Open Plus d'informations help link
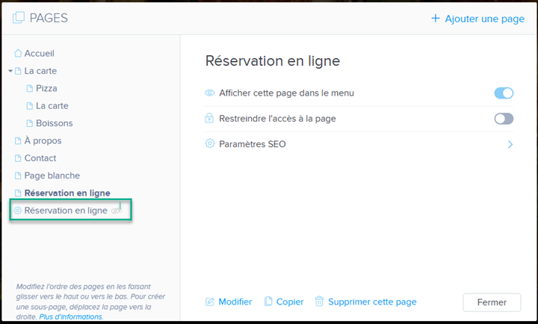Image resolution: width=538 pixels, height=324 pixels. (71, 317)
